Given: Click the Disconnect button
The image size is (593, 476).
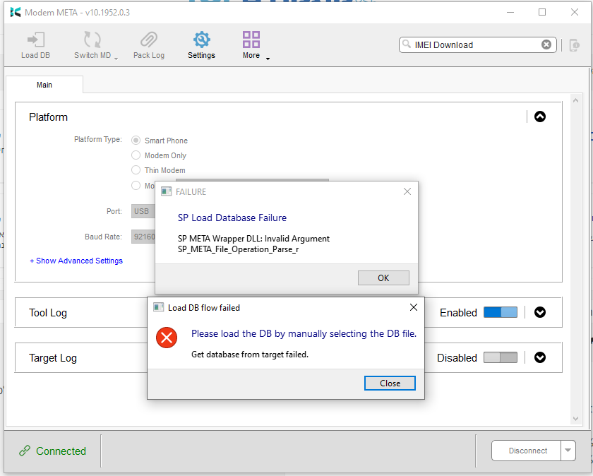Looking at the screenshot, I should tap(526, 451).
